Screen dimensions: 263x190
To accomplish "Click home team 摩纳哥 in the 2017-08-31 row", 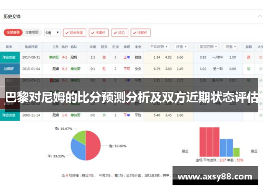I will pyautogui.click(x=54, y=57).
